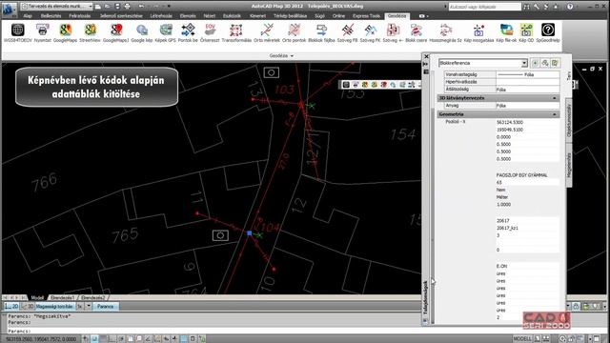This screenshot has height=343, width=610.
Task: Open the Létrehozás ribbon tab
Action: [x=161, y=16]
